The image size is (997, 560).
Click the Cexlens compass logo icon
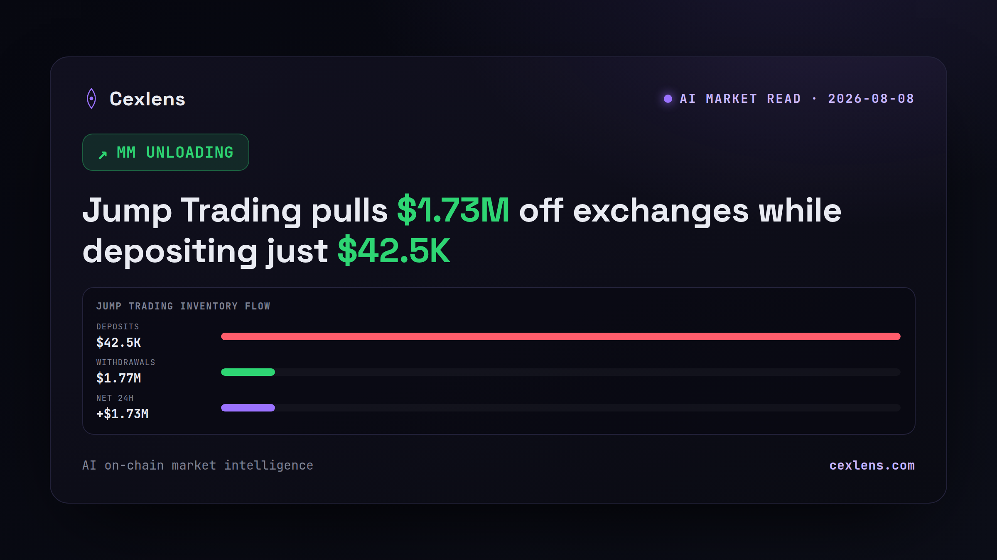91,99
